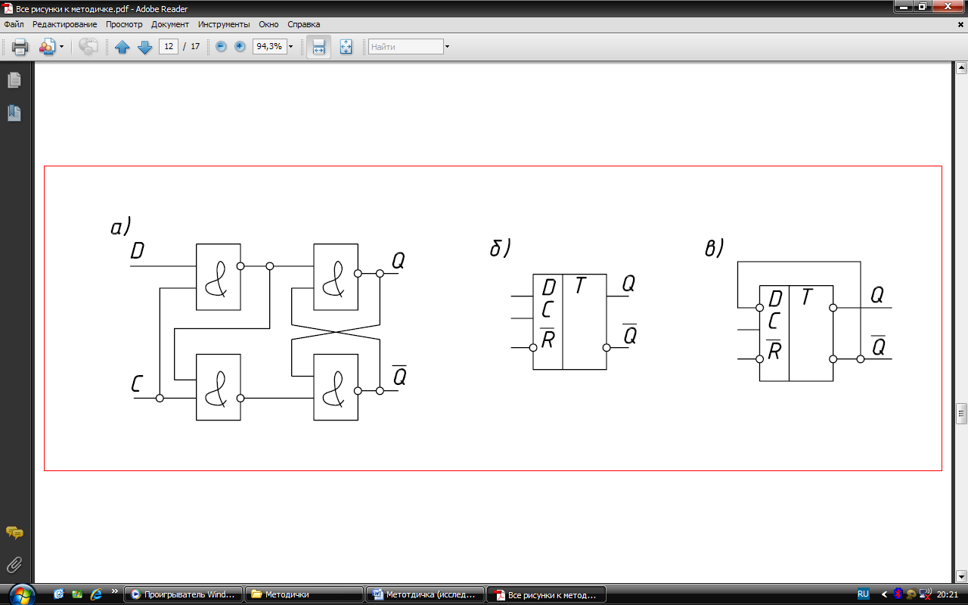
Task: Toggle the fit width scrolling mode icon
Action: (318, 47)
